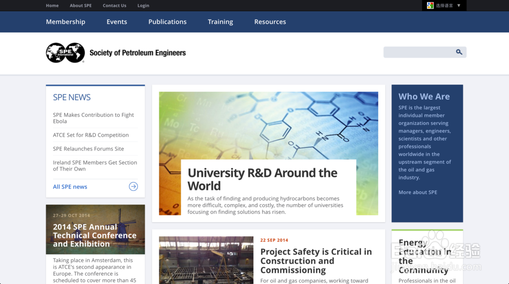Open the Events menu

[117, 22]
